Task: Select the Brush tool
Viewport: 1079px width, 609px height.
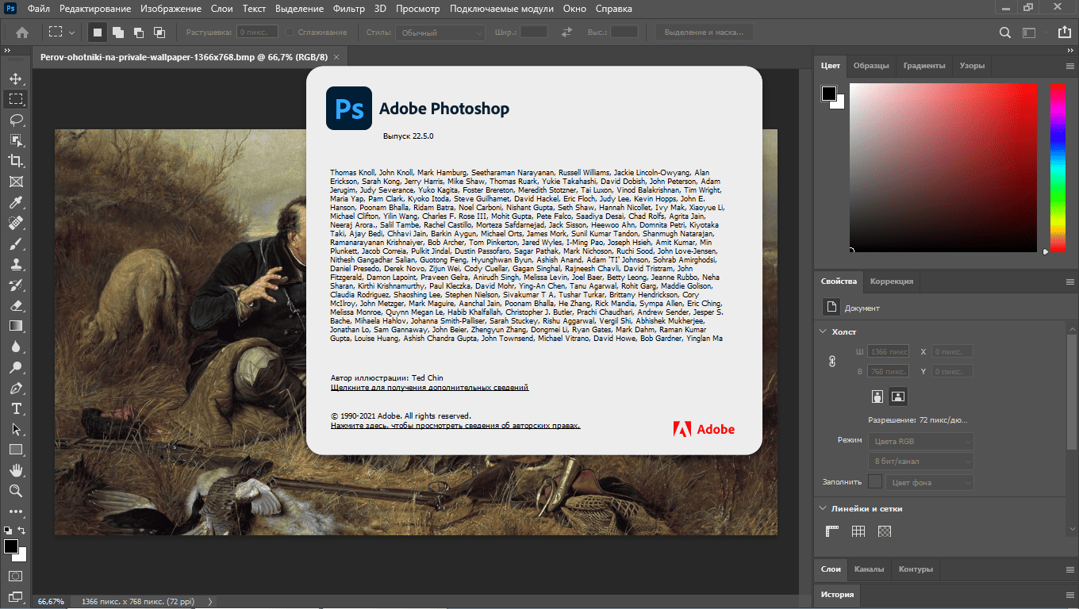Action: tap(15, 243)
